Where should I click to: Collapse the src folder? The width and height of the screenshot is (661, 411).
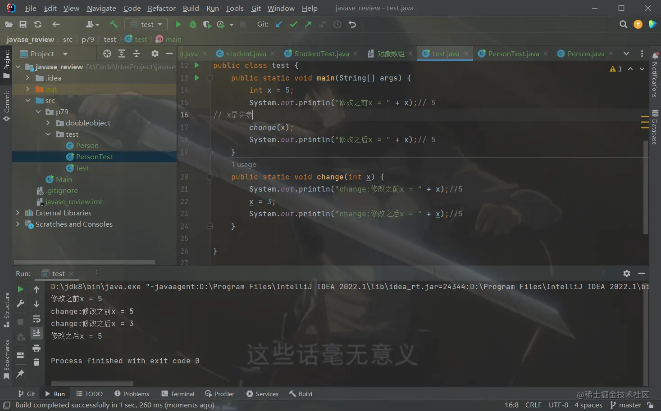[x=27, y=100]
